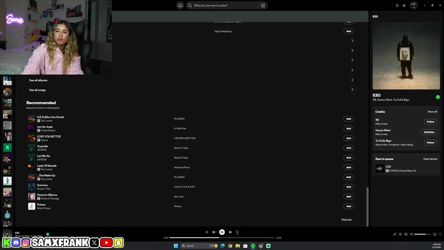
Task: Click See all albums text
Action: pos(38,80)
